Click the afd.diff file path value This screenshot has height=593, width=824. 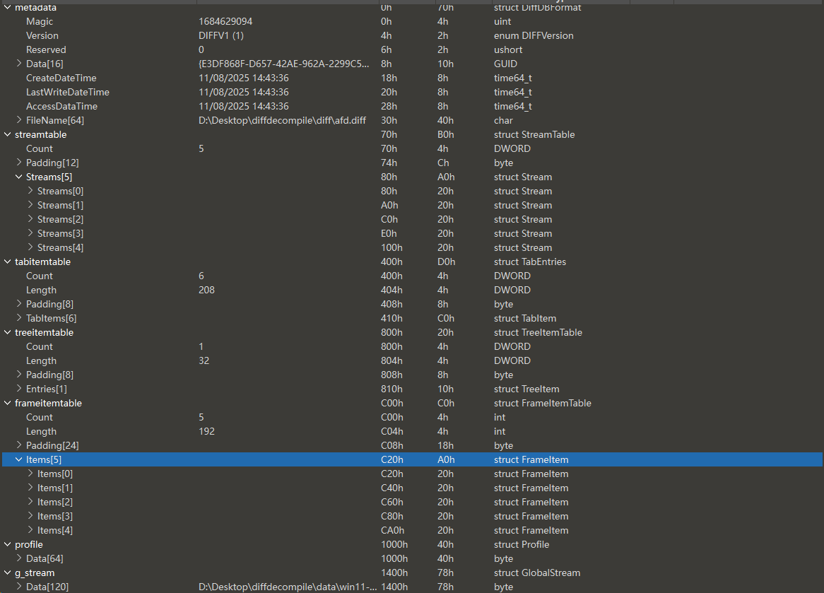click(282, 120)
